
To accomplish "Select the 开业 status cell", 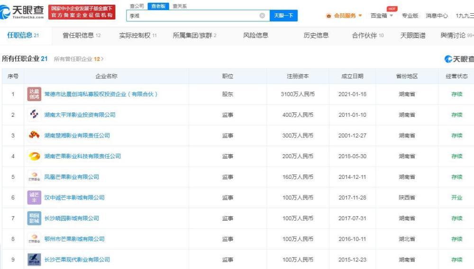I will 457,197.
